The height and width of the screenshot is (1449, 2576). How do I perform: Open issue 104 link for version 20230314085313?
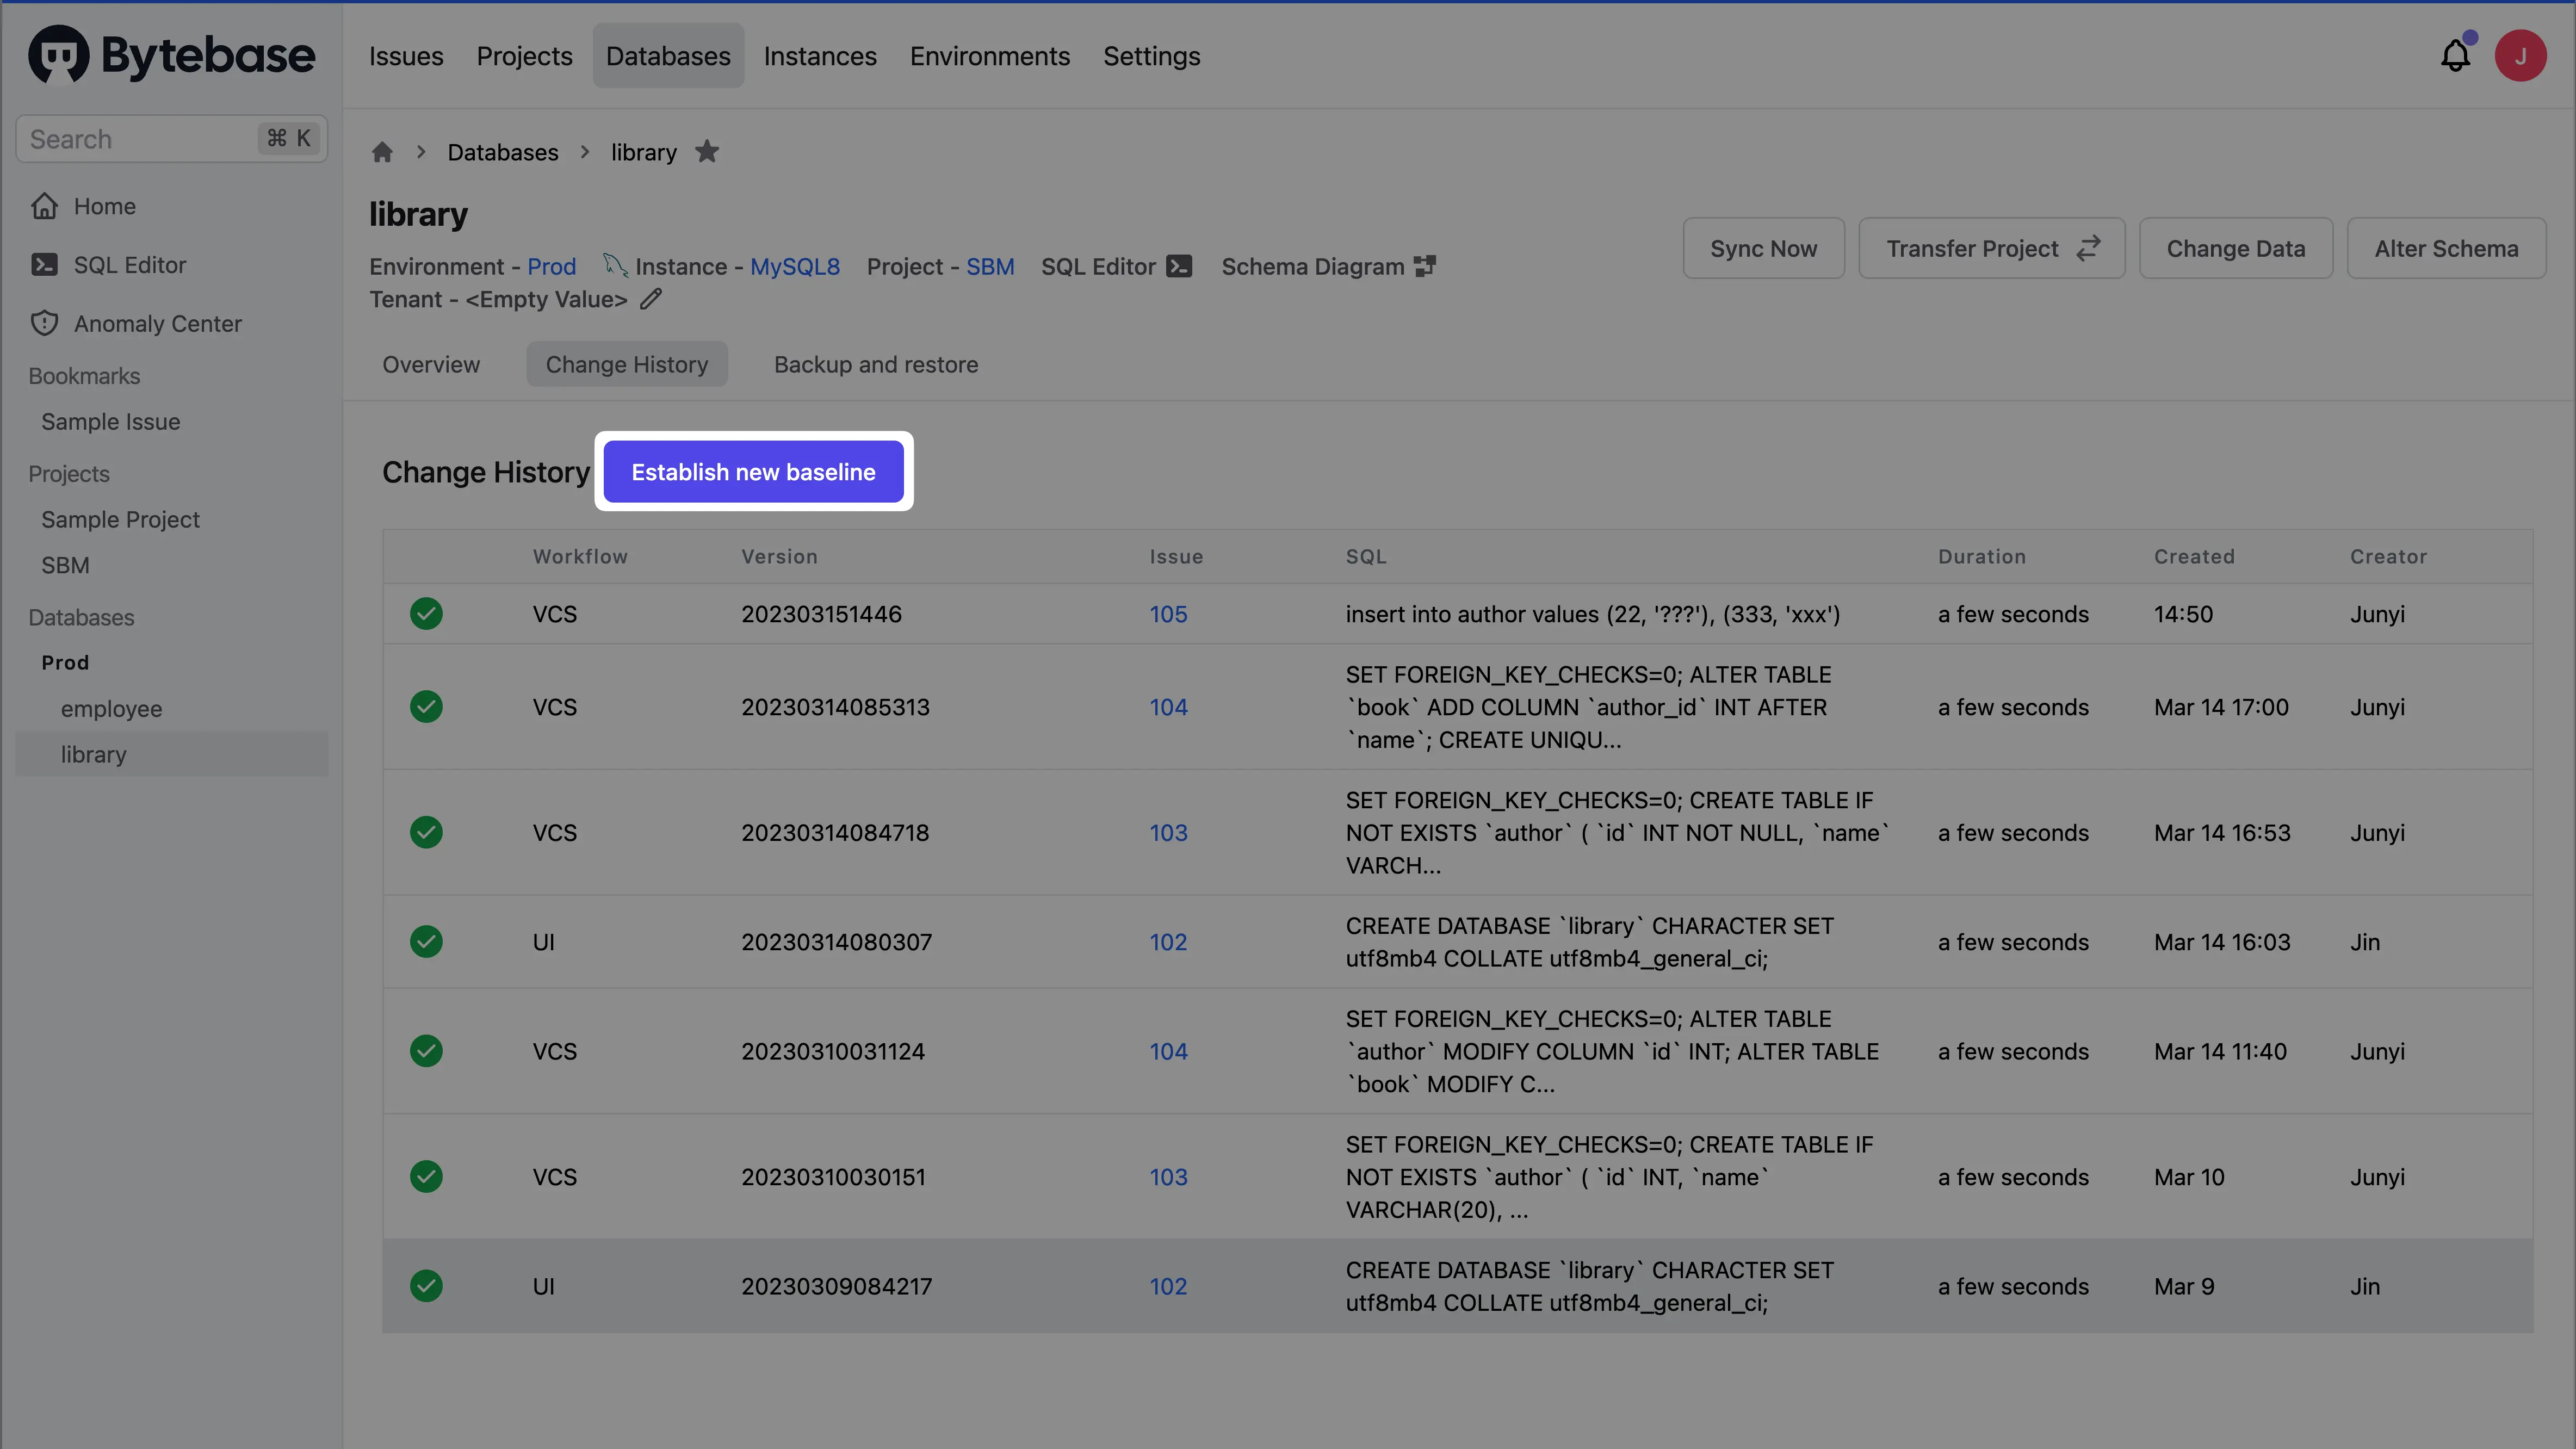1168,707
